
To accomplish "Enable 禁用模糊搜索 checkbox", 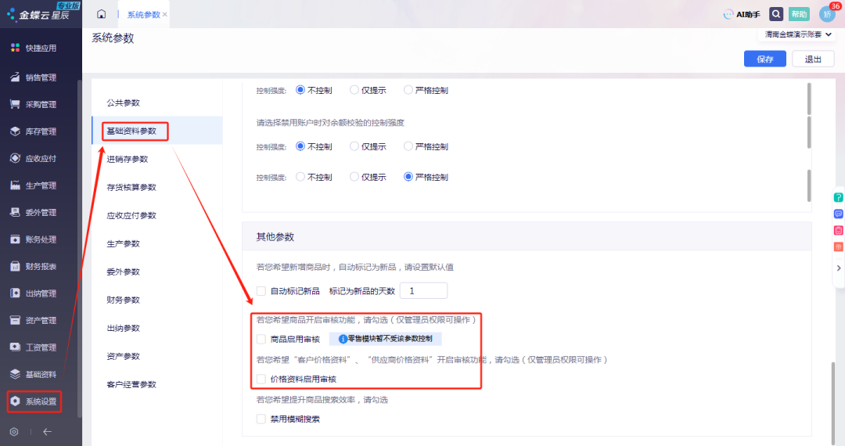I will click(261, 419).
